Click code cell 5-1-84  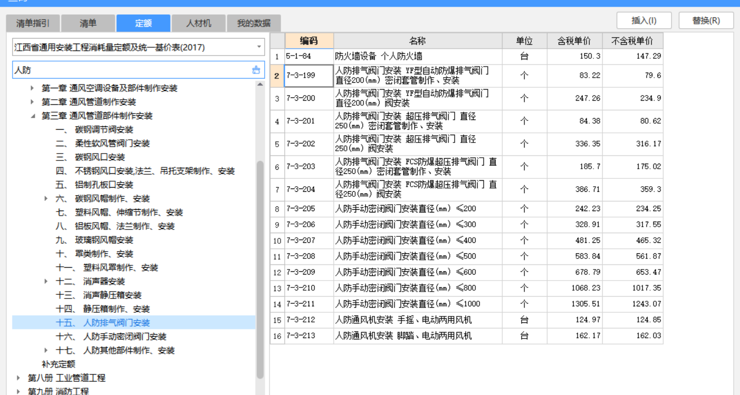309,56
